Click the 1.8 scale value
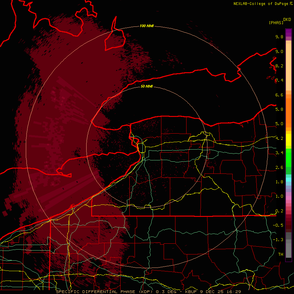Viewport: 294px width, 294px height. [x=279, y=182]
